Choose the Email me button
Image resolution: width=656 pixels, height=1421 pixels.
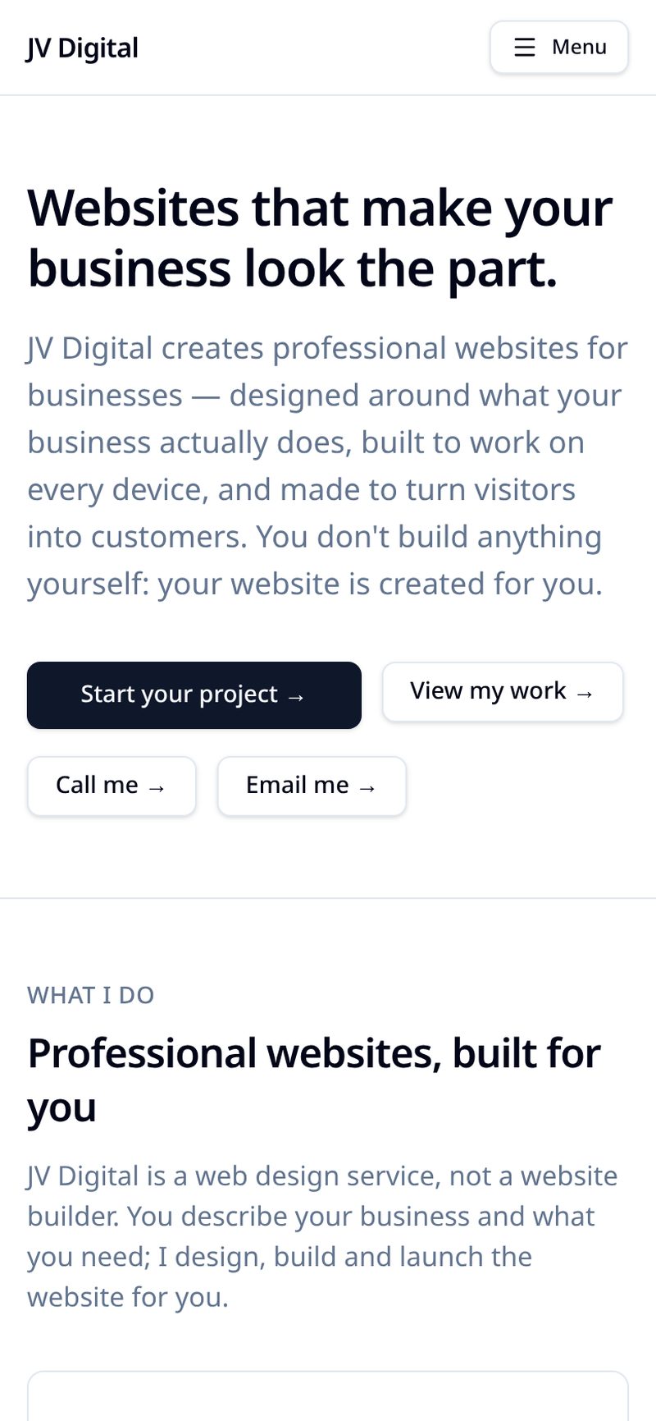coord(312,786)
